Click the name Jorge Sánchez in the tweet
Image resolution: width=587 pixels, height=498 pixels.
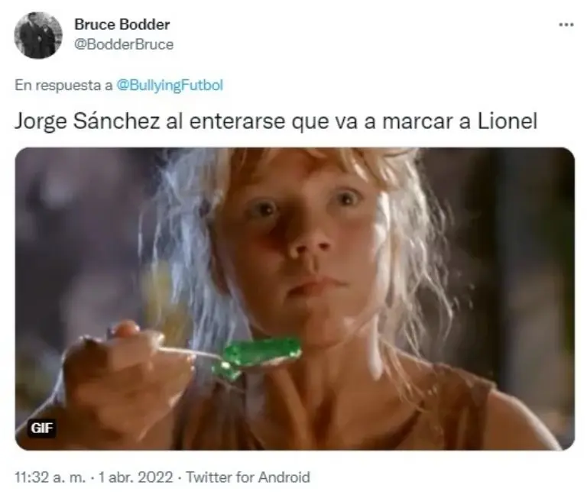click(87, 121)
